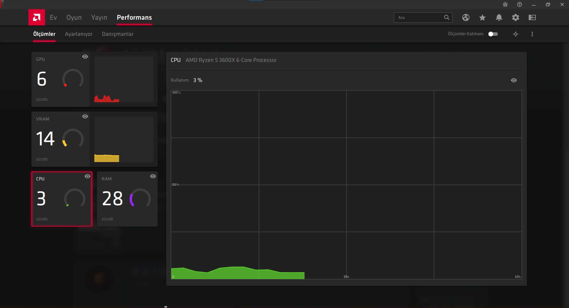Click the AMD logo home icon
This screenshot has height=308, width=569.
(x=37, y=17)
